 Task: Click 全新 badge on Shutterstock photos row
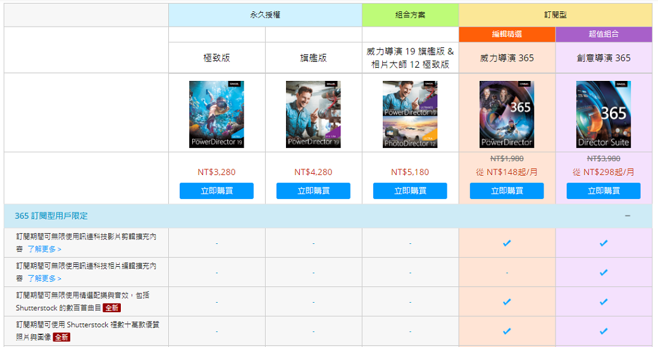coord(61,338)
